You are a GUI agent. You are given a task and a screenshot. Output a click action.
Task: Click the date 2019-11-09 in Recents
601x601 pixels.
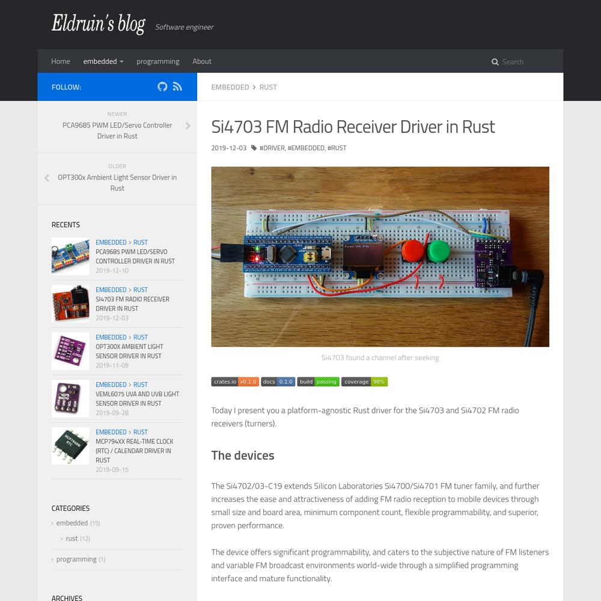tap(112, 365)
